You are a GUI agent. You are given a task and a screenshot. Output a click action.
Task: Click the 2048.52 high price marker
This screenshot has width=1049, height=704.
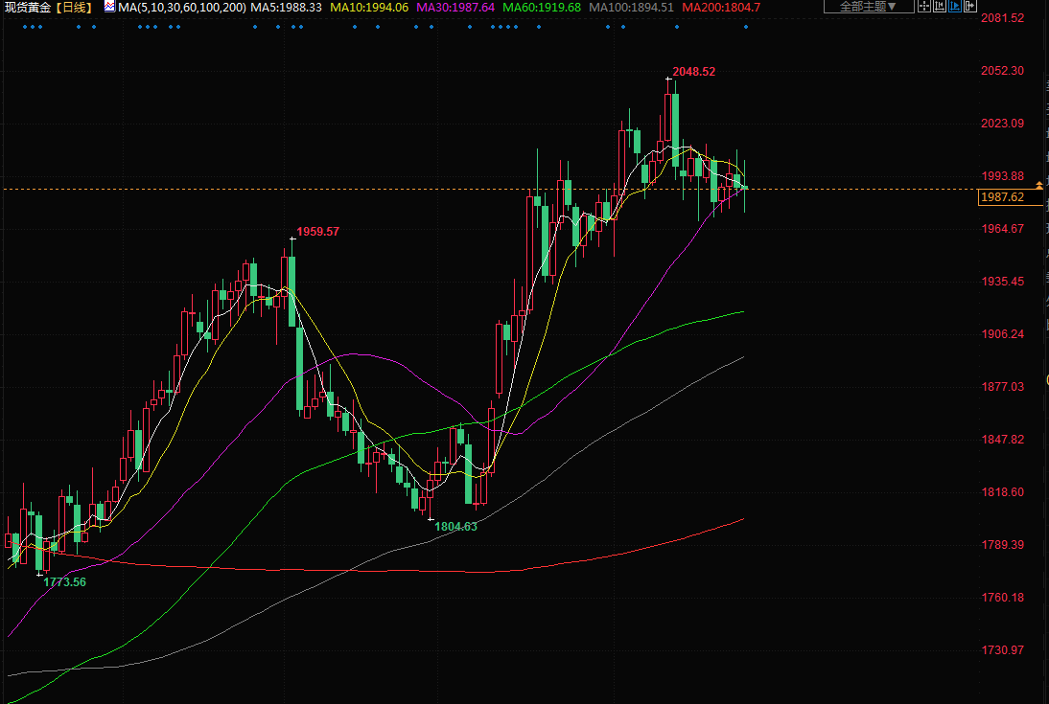693,72
